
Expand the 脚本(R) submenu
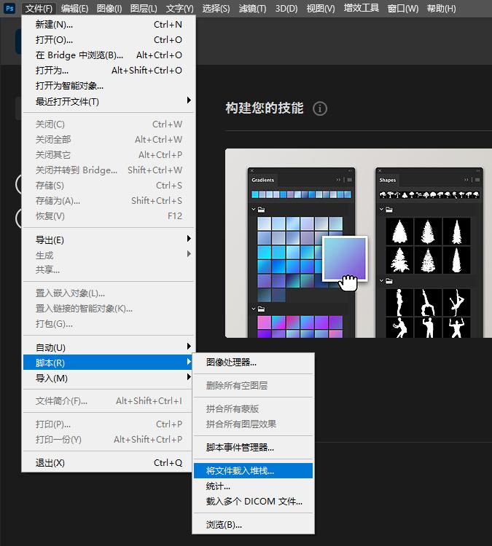coord(109,363)
